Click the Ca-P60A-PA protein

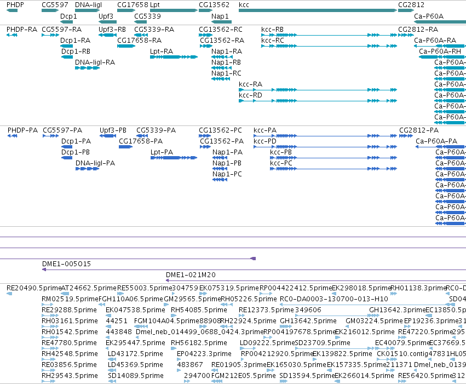click(441, 147)
